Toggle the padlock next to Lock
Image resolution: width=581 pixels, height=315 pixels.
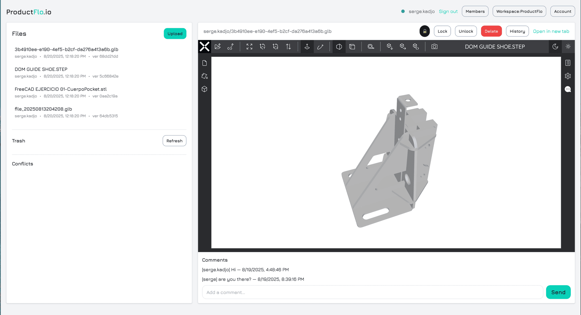click(425, 31)
